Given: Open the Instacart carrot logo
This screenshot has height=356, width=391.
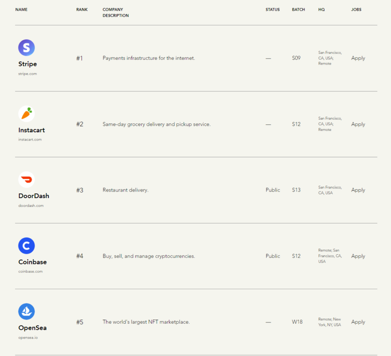Looking at the screenshot, I should [26, 114].
